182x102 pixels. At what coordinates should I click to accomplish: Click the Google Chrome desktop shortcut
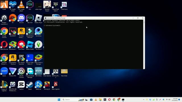4,33
